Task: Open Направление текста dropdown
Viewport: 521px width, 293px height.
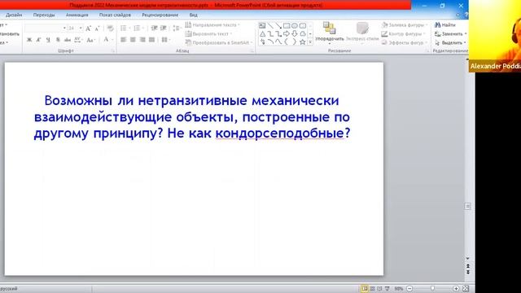Action: (x=212, y=25)
